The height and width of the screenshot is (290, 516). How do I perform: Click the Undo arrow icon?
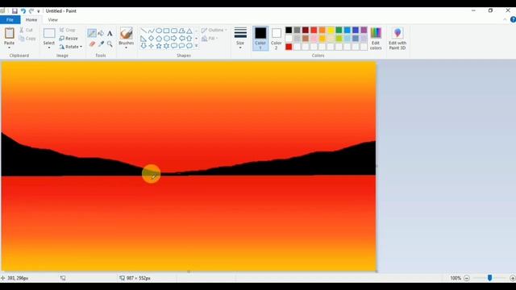[x=23, y=10]
